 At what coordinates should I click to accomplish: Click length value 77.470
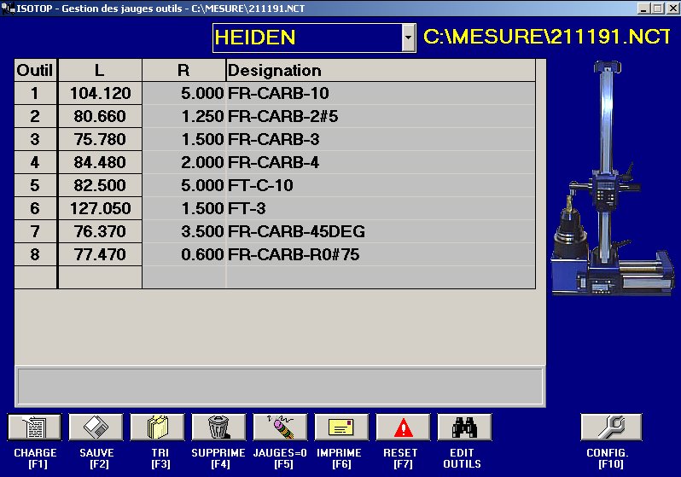(100, 254)
